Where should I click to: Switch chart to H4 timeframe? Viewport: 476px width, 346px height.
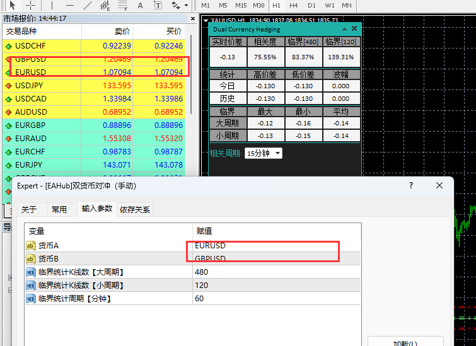294,6
